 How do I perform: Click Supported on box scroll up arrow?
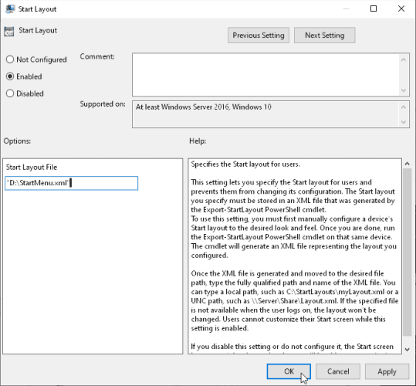point(404,107)
